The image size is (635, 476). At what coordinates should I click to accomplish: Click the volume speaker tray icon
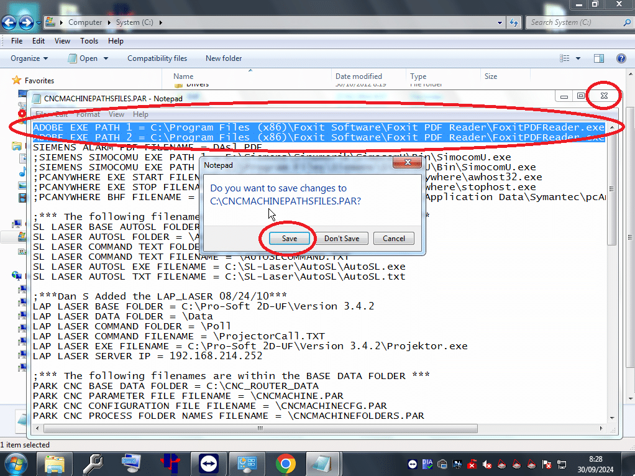487,464
